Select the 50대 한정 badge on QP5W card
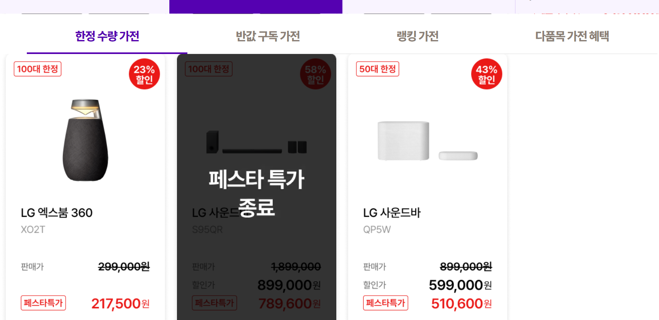 [377, 69]
